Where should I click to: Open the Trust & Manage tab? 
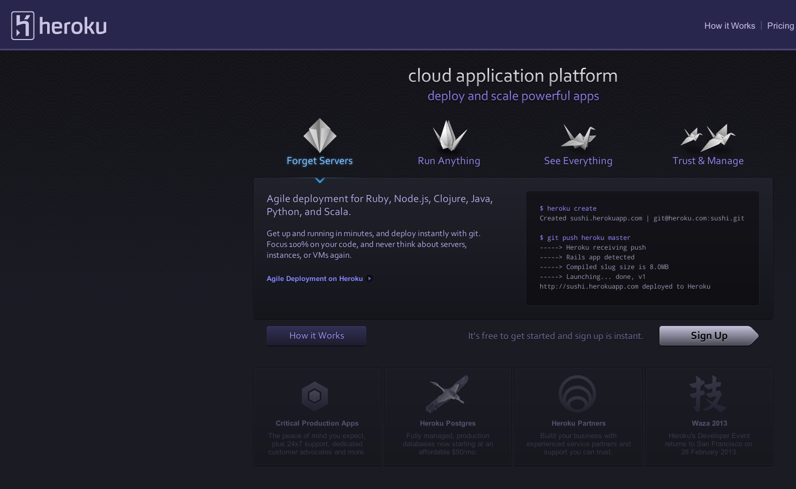(708, 161)
